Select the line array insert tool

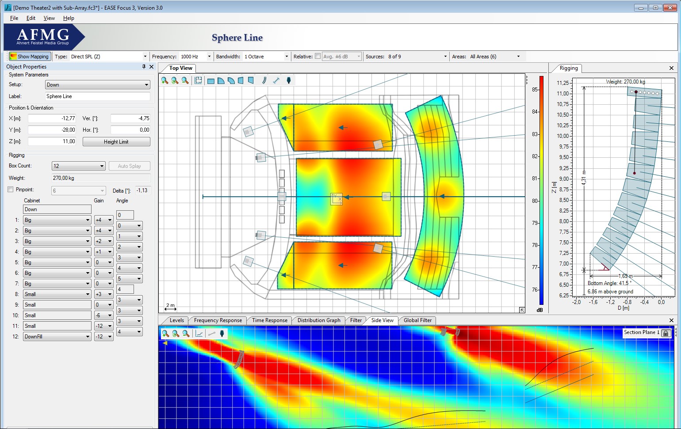point(264,80)
